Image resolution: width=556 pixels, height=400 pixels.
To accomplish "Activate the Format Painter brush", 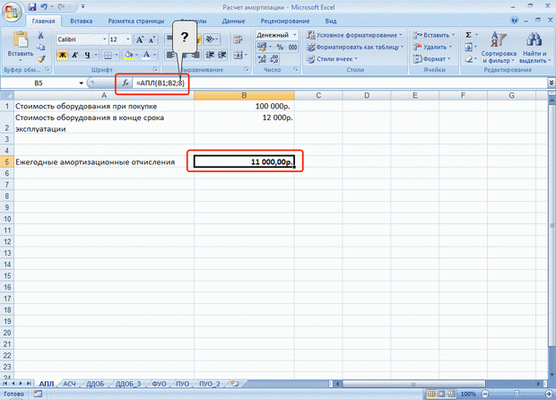I will click(40, 58).
